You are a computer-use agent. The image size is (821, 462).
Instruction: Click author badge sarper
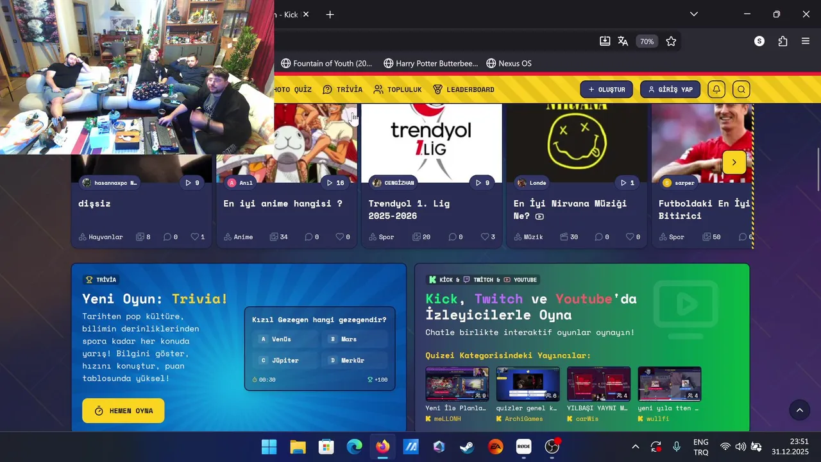point(679,183)
